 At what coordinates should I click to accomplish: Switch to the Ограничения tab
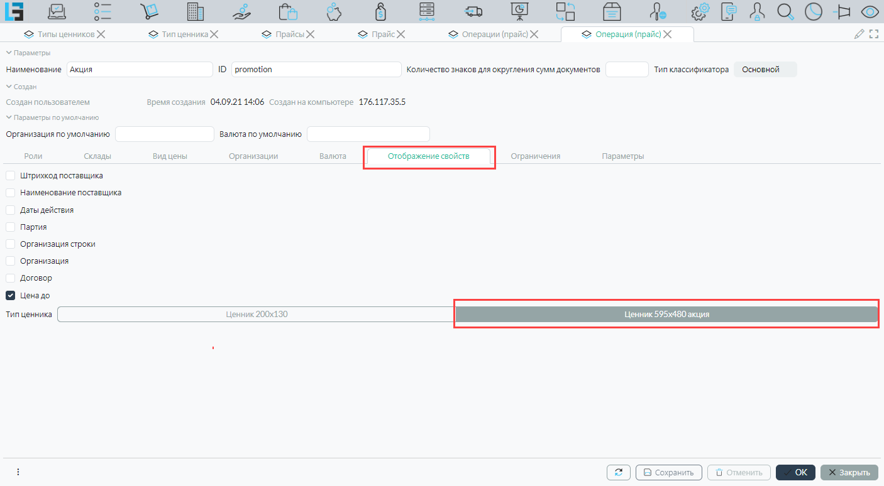[x=535, y=156]
